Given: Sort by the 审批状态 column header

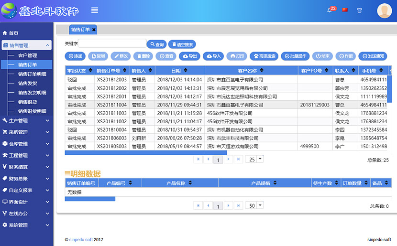Looking at the screenshot, I should (79, 71).
